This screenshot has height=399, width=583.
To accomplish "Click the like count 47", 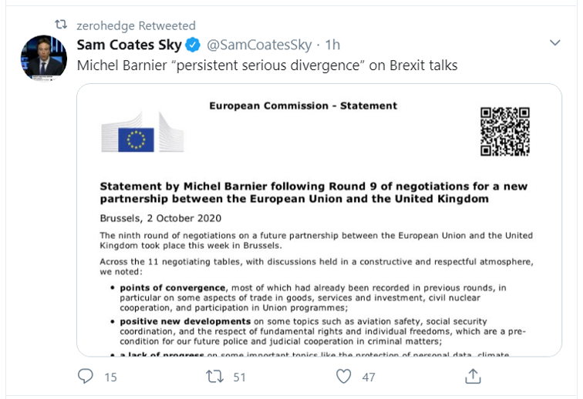I will tap(369, 377).
